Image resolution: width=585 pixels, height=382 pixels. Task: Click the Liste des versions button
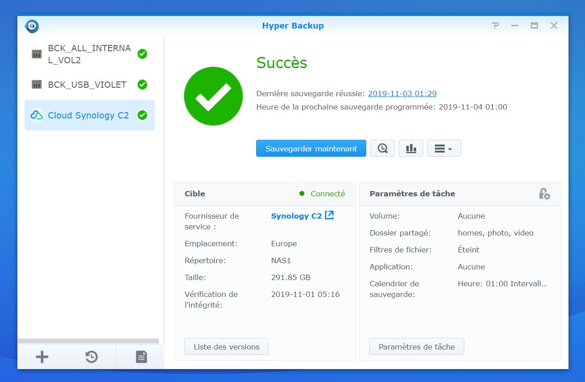point(226,346)
